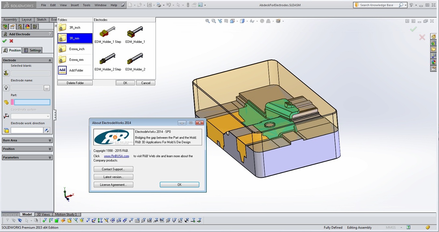Click the Delete Folder button
Image resolution: width=439 pixels, height=232 pixels.
tap(75, 83)
